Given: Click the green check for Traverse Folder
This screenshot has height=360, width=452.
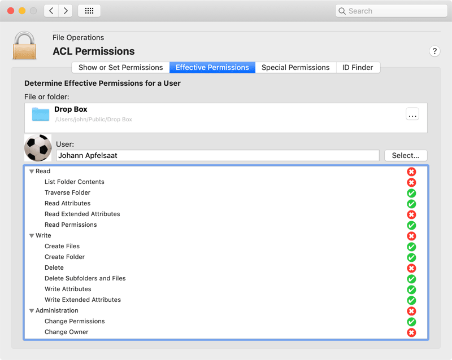Looking at the screenshot, I should [411, 193].
